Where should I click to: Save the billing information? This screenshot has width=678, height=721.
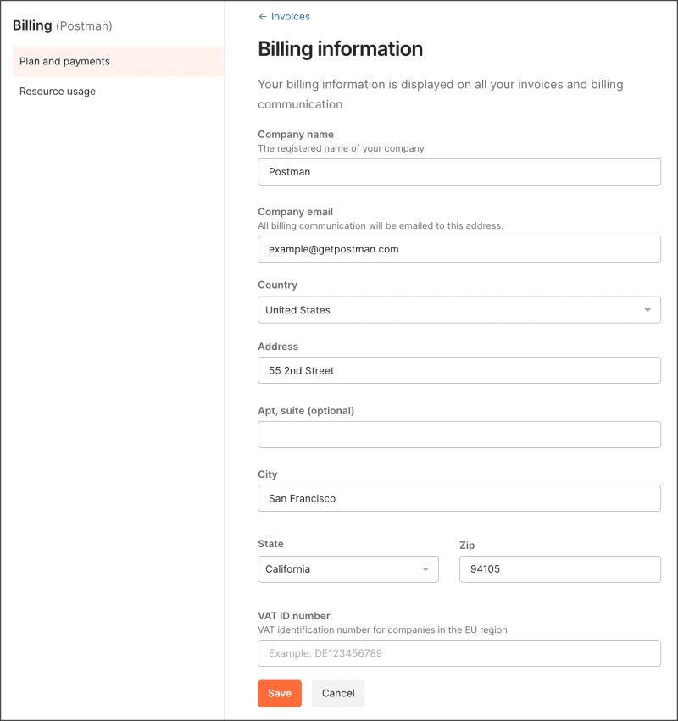[x=280, y=693]
